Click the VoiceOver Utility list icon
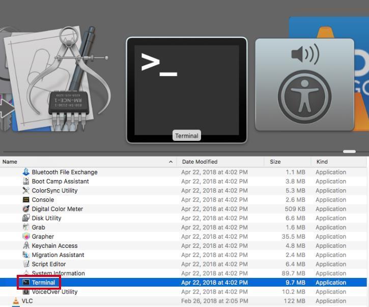Image resolution: width=369 pixels, height=307 pixels. point(26,291)
